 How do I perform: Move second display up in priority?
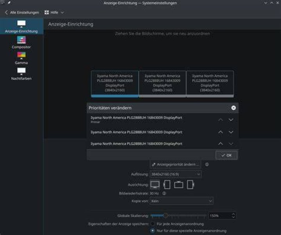pyautogui.click(x=221, y=132)
